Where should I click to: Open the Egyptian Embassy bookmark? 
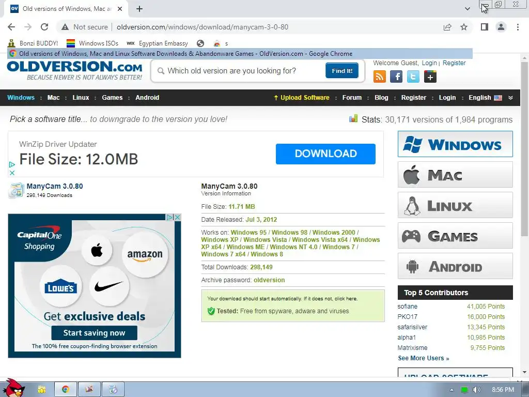point(157,43)
